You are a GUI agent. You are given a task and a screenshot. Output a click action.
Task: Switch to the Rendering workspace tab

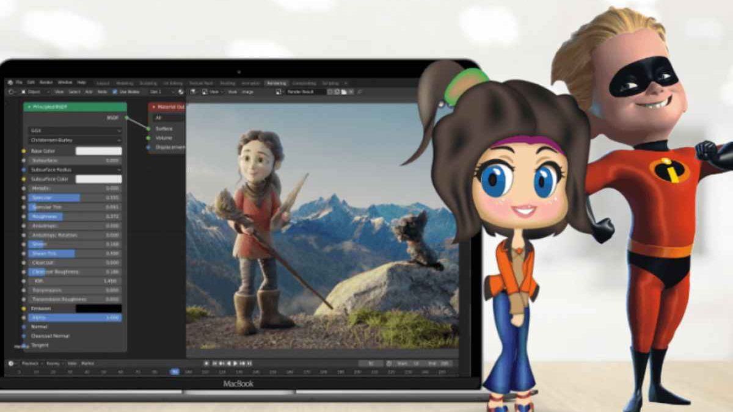(277, 83)
